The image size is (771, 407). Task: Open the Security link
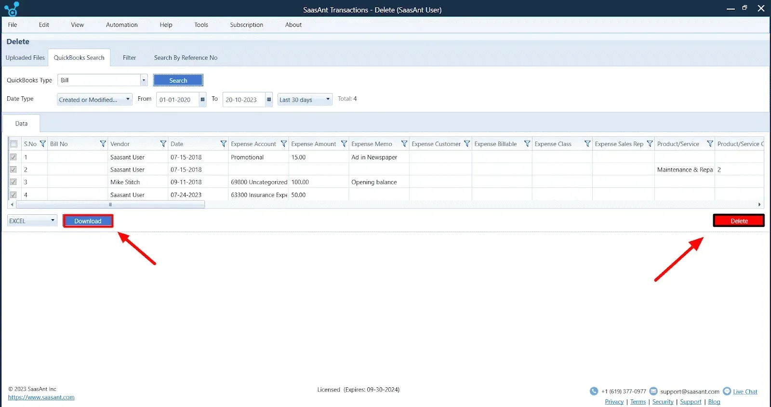(x=663, y=402)
